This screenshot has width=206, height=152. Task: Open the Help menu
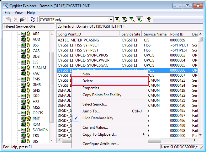point(31,13)
